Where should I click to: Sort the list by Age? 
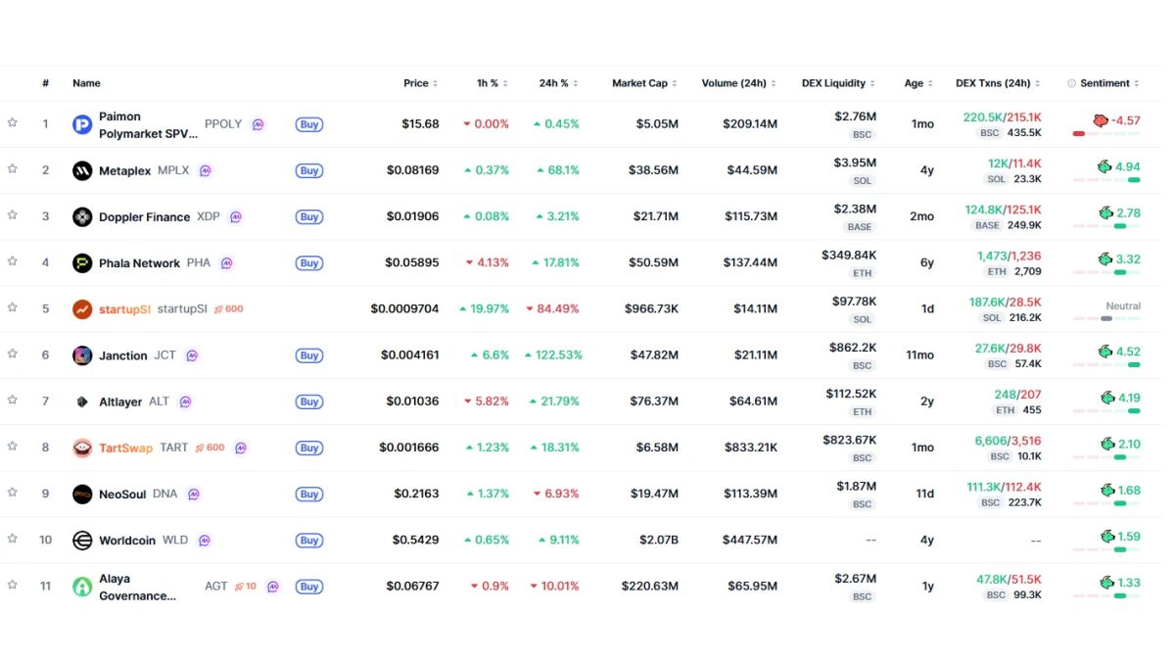pos(918,83)
